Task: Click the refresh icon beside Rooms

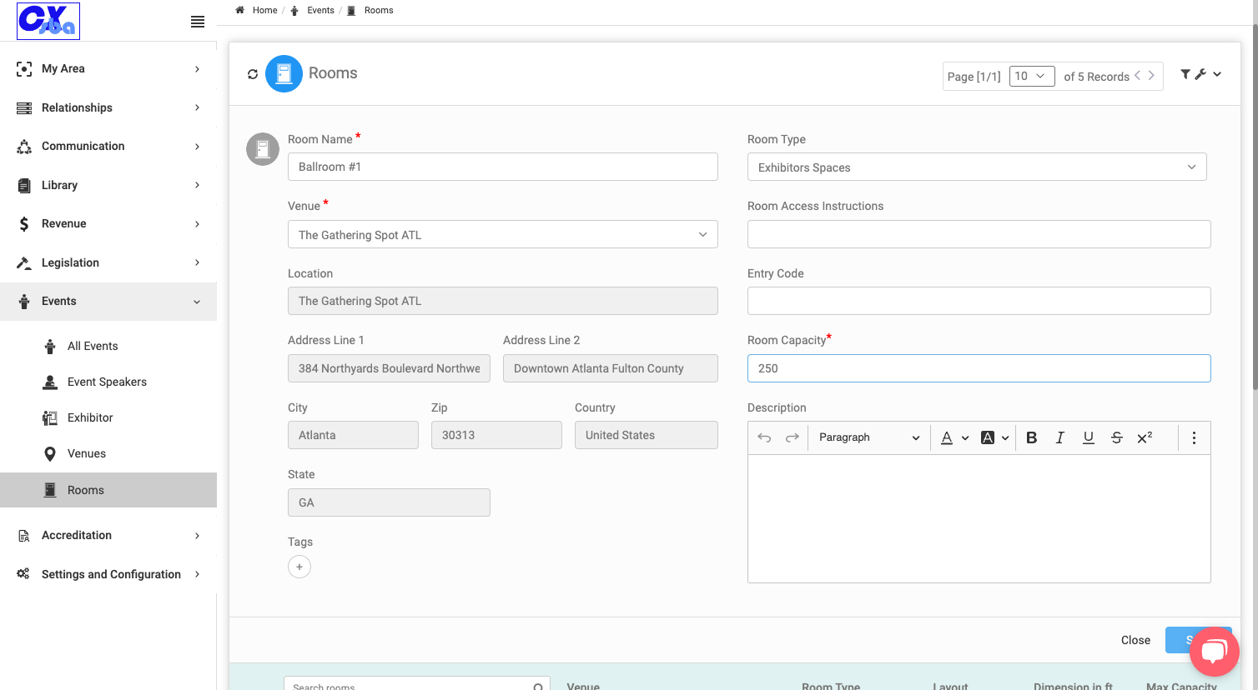Action: [253, 74]
